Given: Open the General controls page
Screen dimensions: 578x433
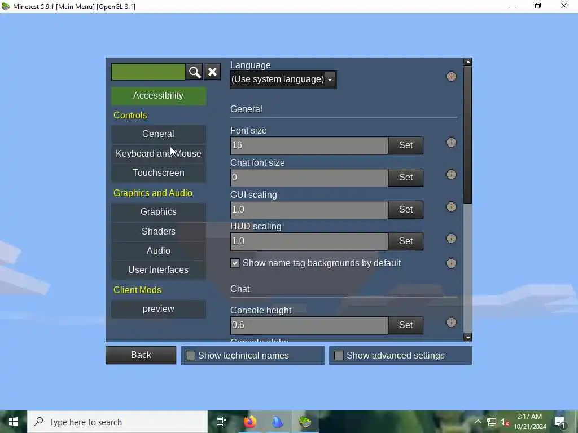Looking at the screenshot, I should pyautogui.click(x=159, y=134).
